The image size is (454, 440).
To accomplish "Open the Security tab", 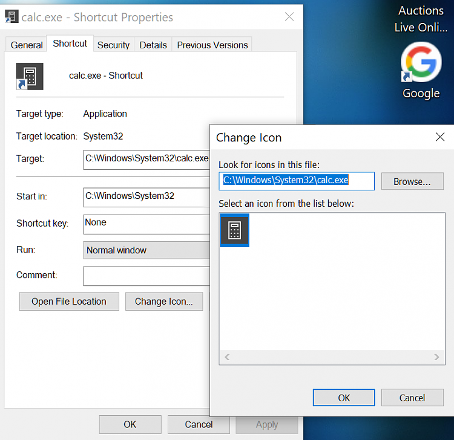I will click(x=114, y=45).
